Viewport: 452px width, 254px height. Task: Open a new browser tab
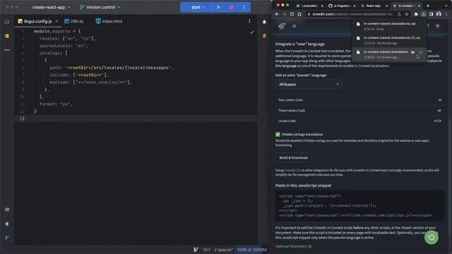coord(428,6)
